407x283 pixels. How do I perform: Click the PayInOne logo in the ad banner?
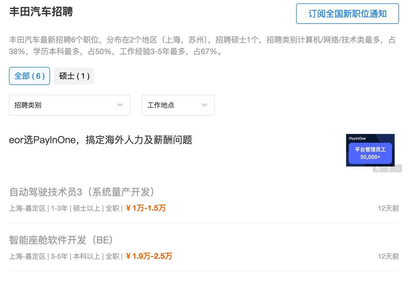[357, 138]
